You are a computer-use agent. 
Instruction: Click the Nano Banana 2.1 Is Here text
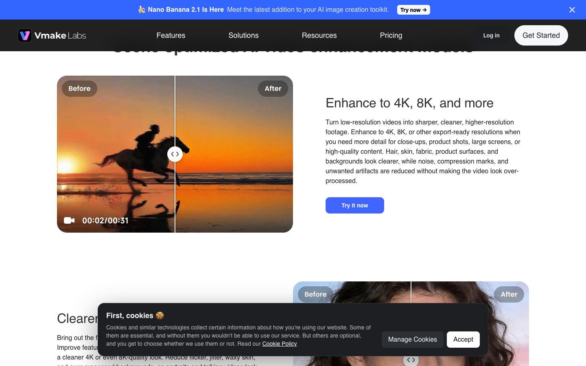click(186, 10)
